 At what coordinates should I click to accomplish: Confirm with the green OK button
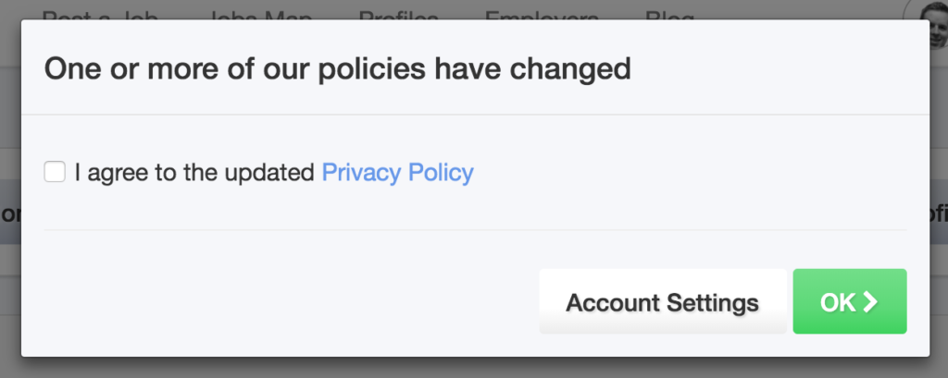850,301
